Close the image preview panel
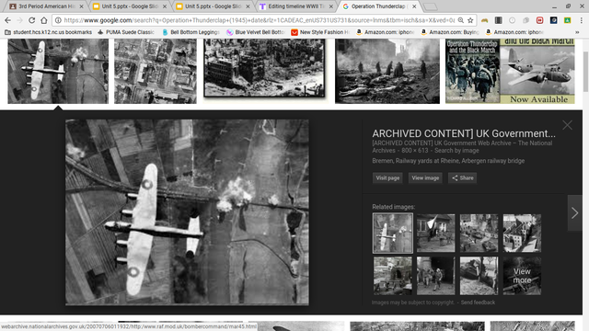This screenshot has height=331, width=589. click(x=567, y=125)
